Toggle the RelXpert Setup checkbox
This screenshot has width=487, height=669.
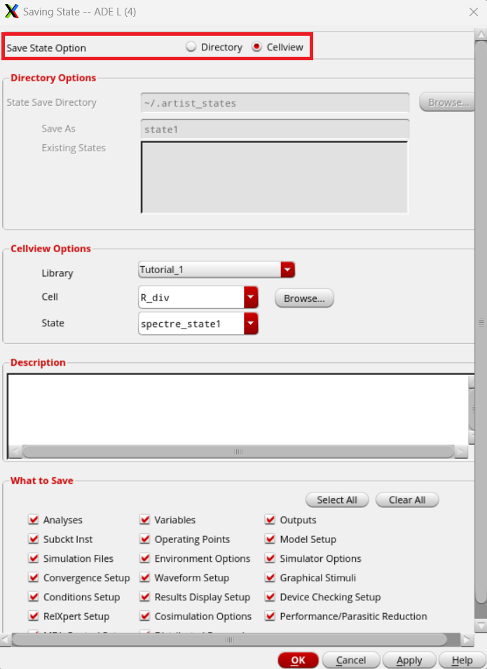point(34,616)
